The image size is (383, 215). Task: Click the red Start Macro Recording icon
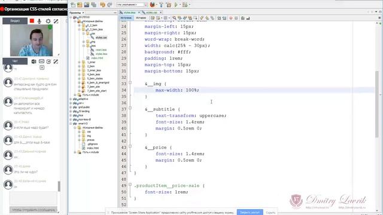(231, 18)
